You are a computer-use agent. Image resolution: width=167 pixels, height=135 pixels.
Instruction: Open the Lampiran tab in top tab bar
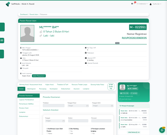point(86,89)
